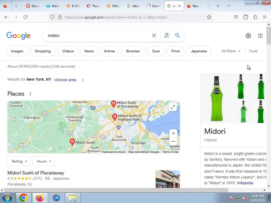Viewport: 271px width, 203px height.
Task: Click the address bar URL
Action: 116,17
